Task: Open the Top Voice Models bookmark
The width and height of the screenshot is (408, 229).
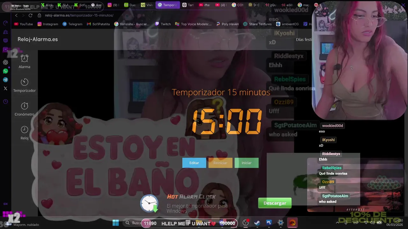Action: [193, 24]
